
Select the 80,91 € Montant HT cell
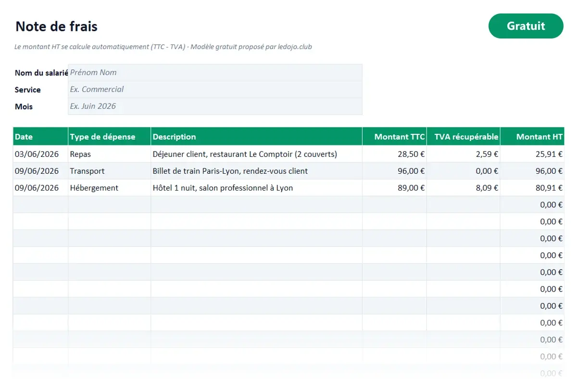coord(532,188)
